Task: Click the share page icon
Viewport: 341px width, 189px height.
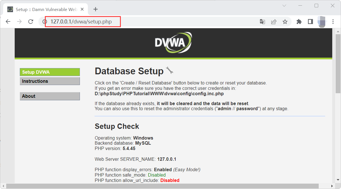Action: (x=274, y=22)
